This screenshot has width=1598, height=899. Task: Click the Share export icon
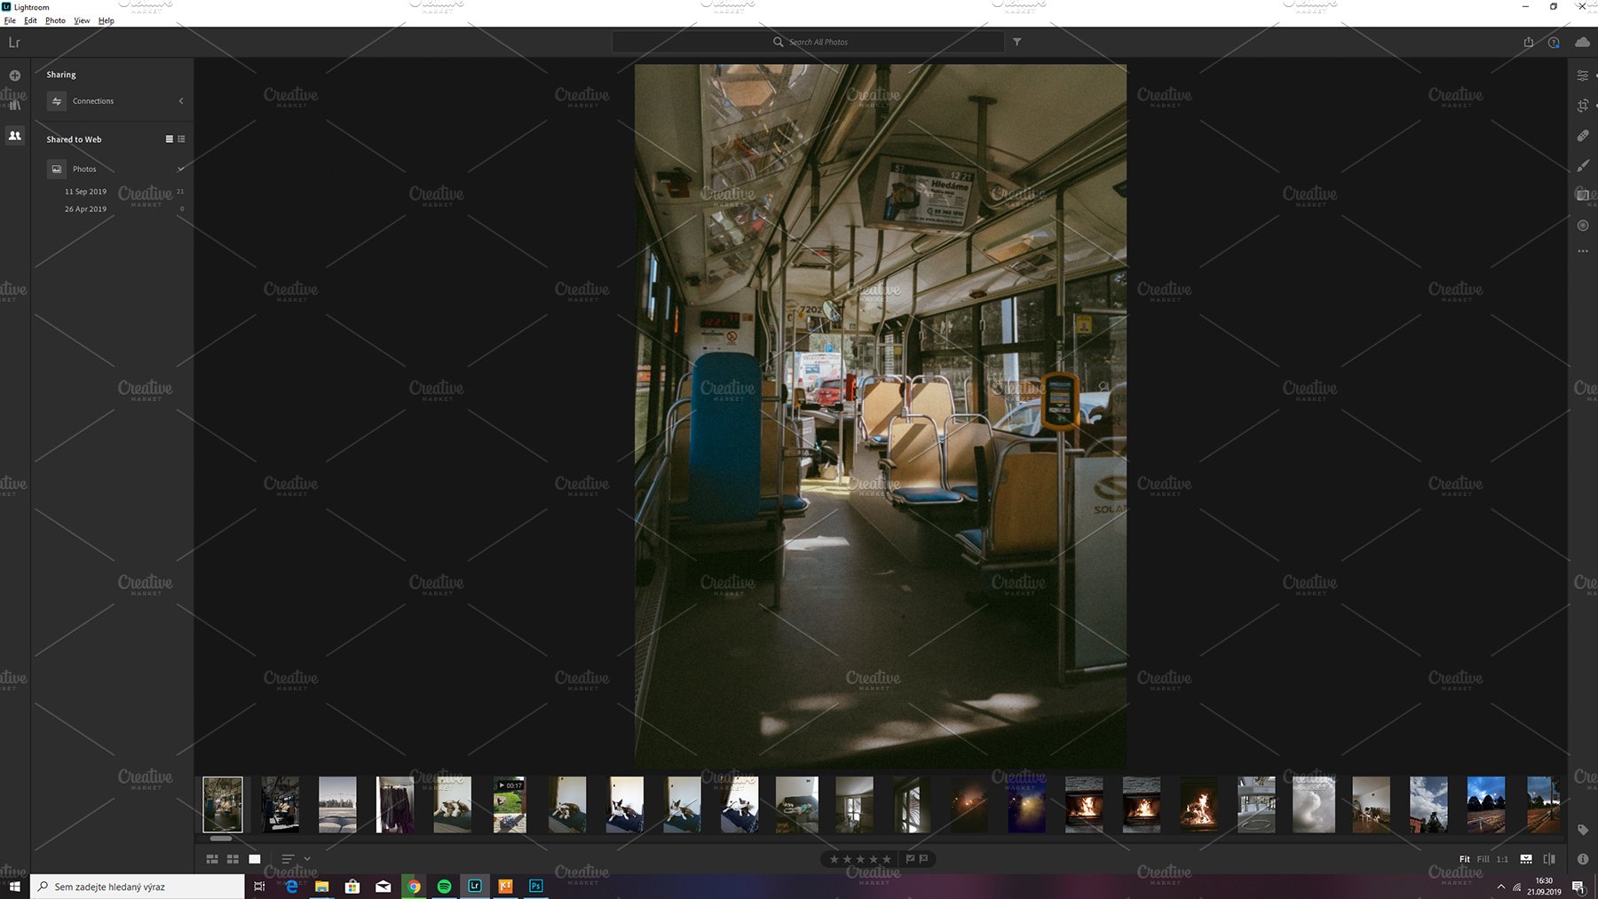pyautogui.click(x=1529, y=42)
